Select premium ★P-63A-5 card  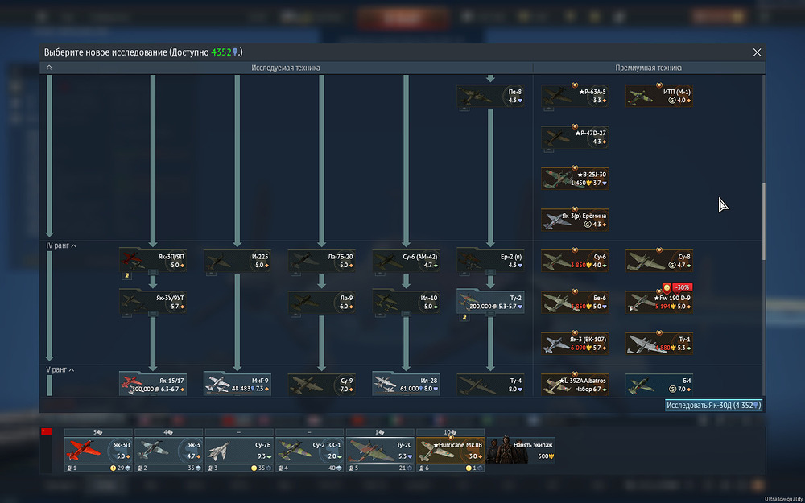point(575,96)
